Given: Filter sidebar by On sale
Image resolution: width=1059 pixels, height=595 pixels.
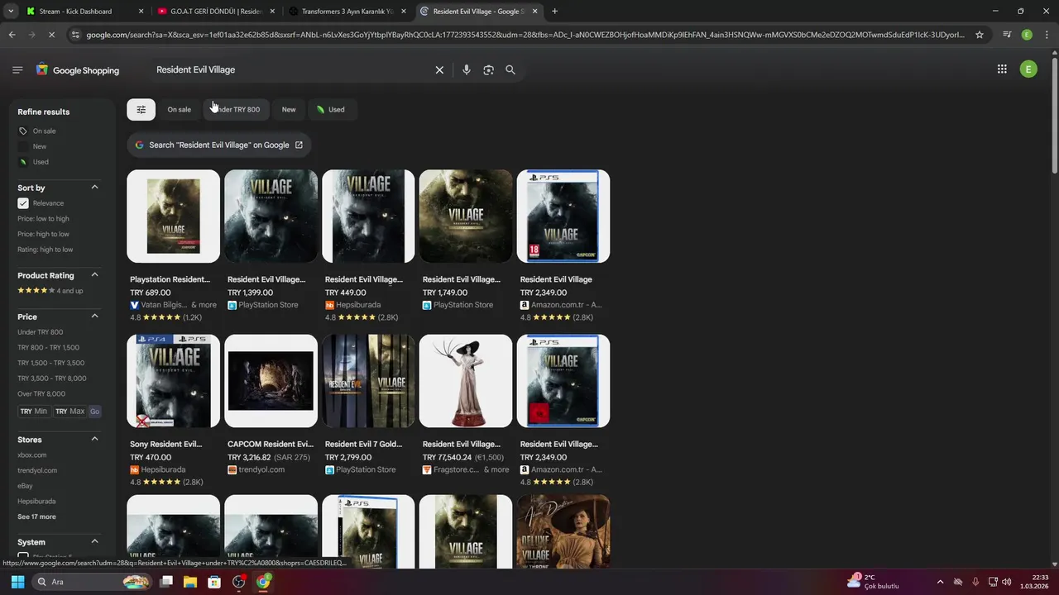Looking at the screenshot, I should coord(44,131).
